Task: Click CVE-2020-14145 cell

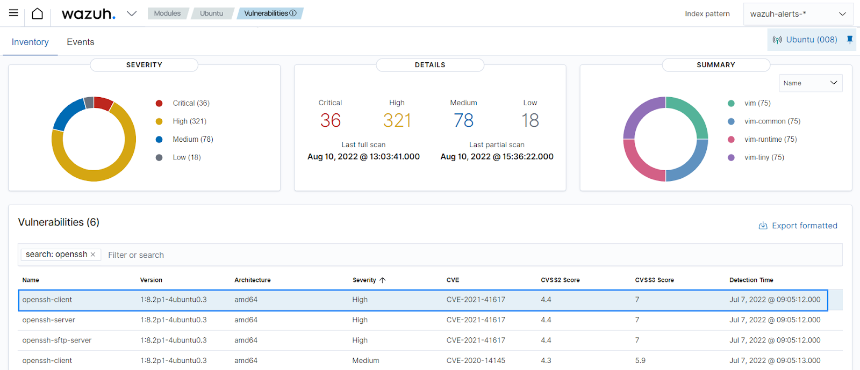Action: (476, 361)
